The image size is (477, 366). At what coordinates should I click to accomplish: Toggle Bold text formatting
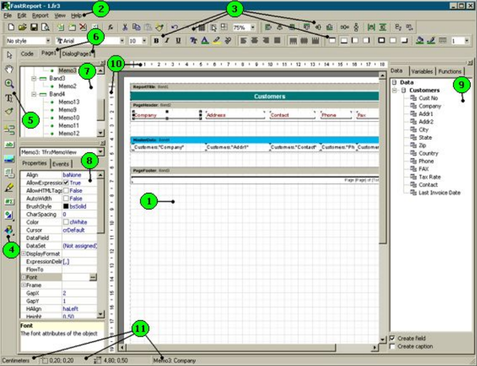coord(157,41)
